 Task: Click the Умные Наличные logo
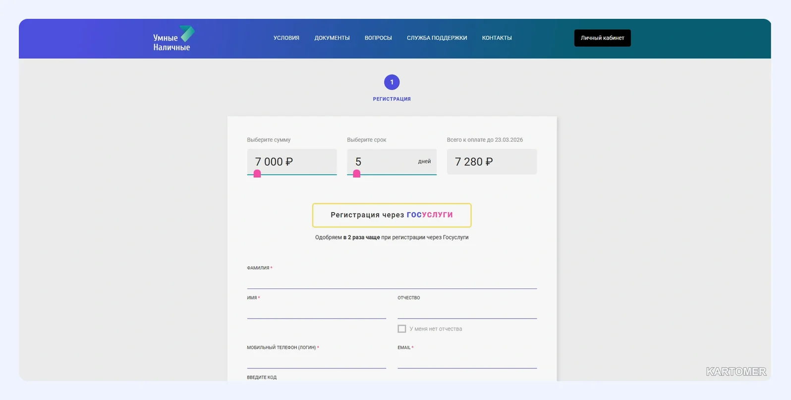173,38
